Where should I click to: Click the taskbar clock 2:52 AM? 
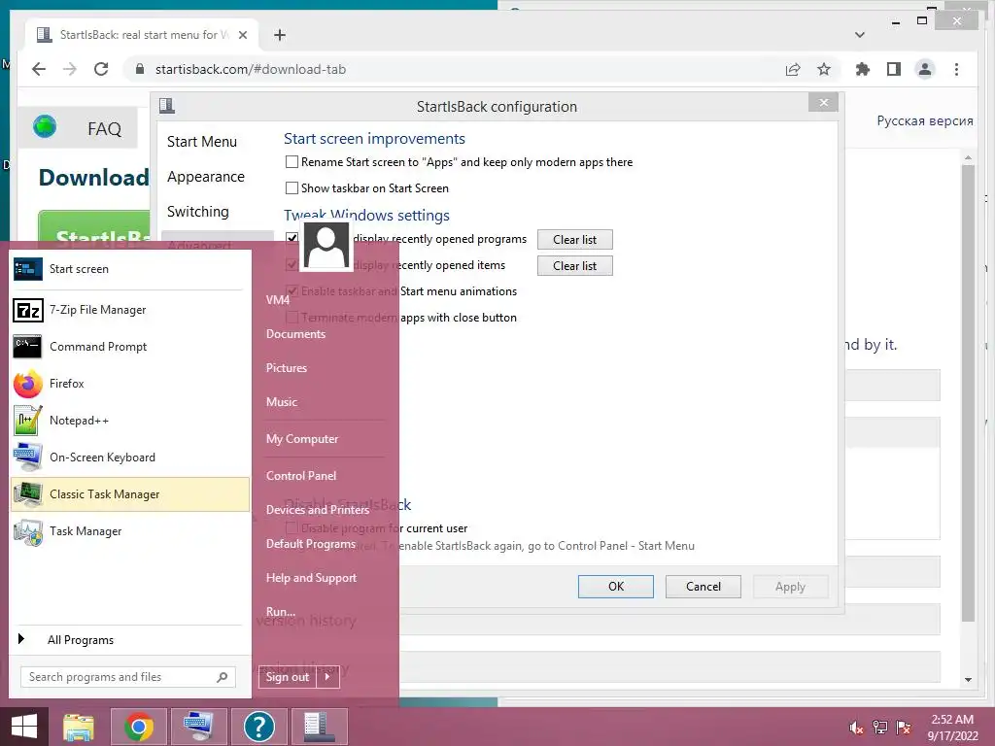point(952,728)
